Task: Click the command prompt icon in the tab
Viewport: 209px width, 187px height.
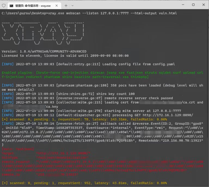Action: (x=11, y=6)
